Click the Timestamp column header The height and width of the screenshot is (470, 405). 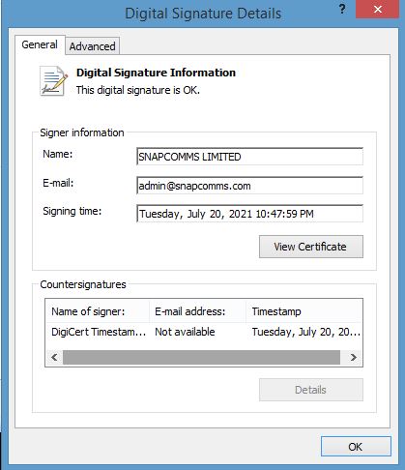(304, 311)
